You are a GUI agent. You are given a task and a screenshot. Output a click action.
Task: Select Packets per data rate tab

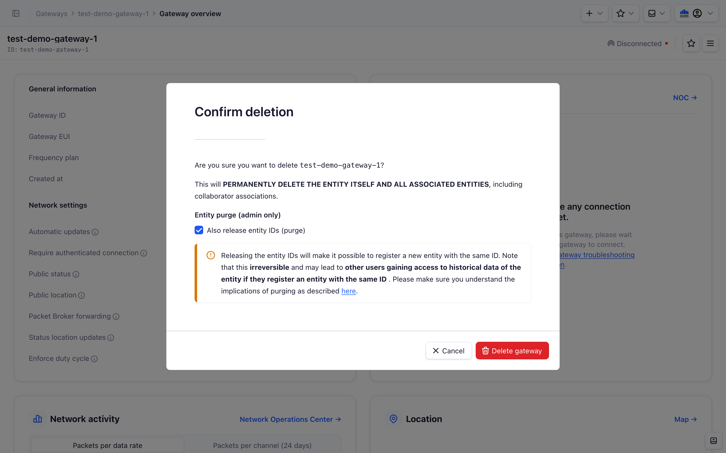[x=107, y=445]
